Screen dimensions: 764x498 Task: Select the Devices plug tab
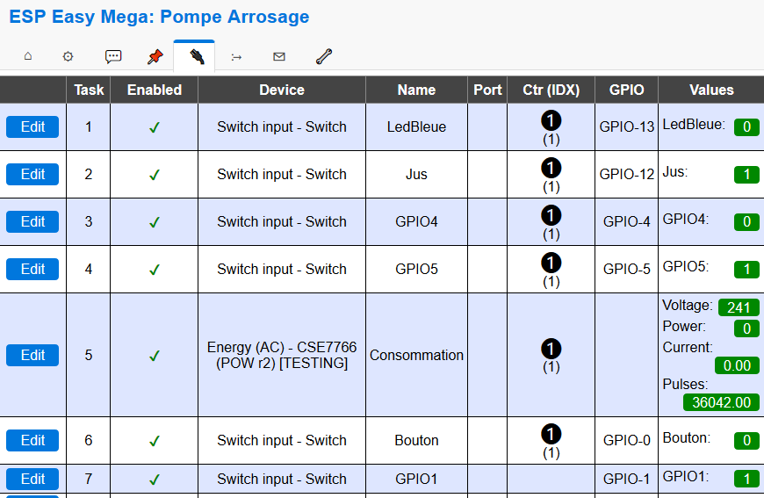197,56
